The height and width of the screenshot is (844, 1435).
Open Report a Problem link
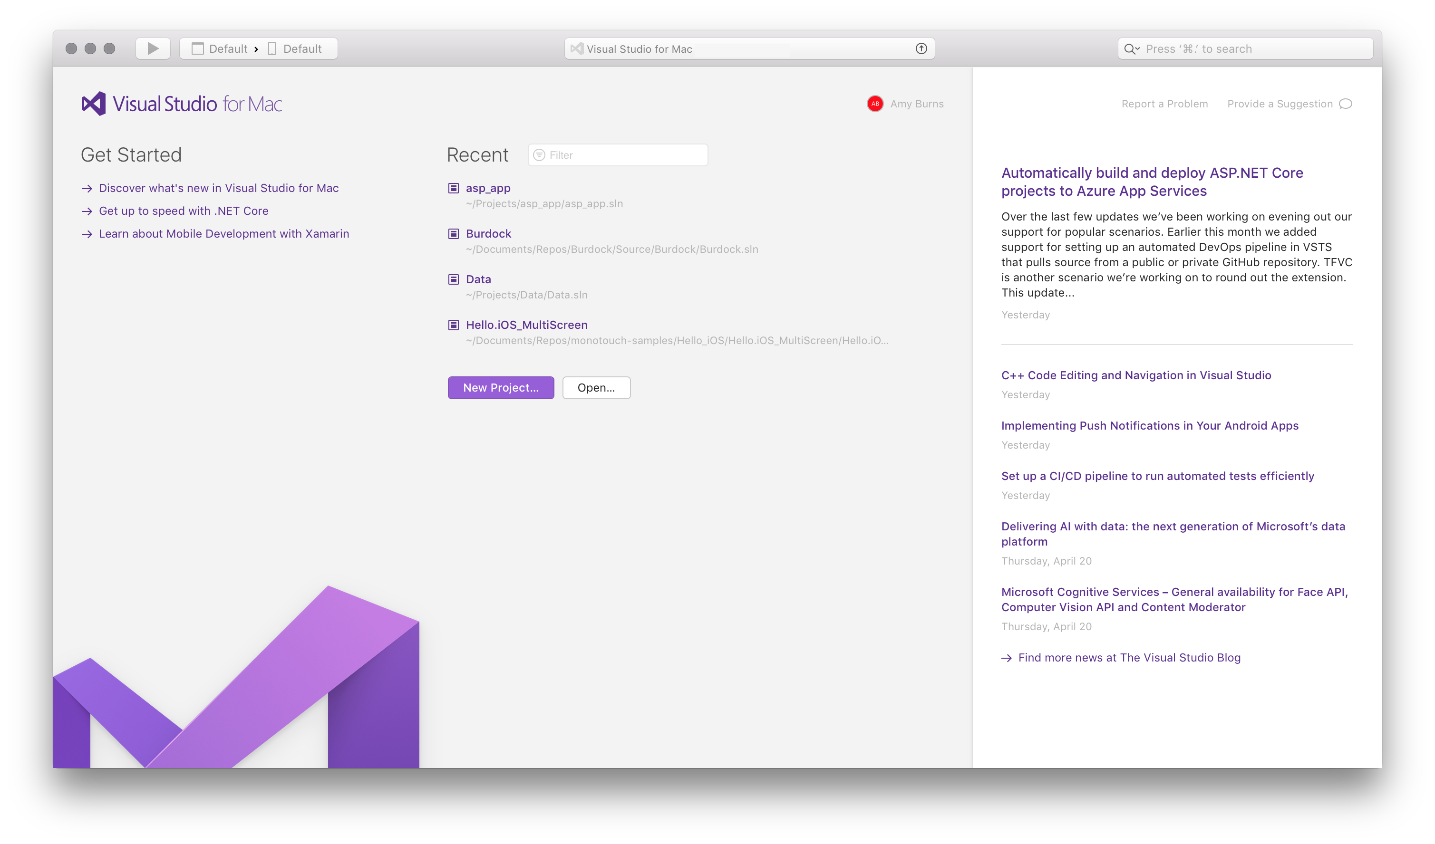click(1164, 104)
